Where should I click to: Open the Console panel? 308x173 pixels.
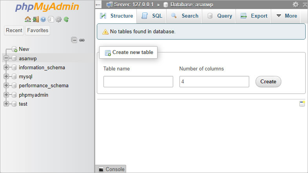(x=111, y=169)
